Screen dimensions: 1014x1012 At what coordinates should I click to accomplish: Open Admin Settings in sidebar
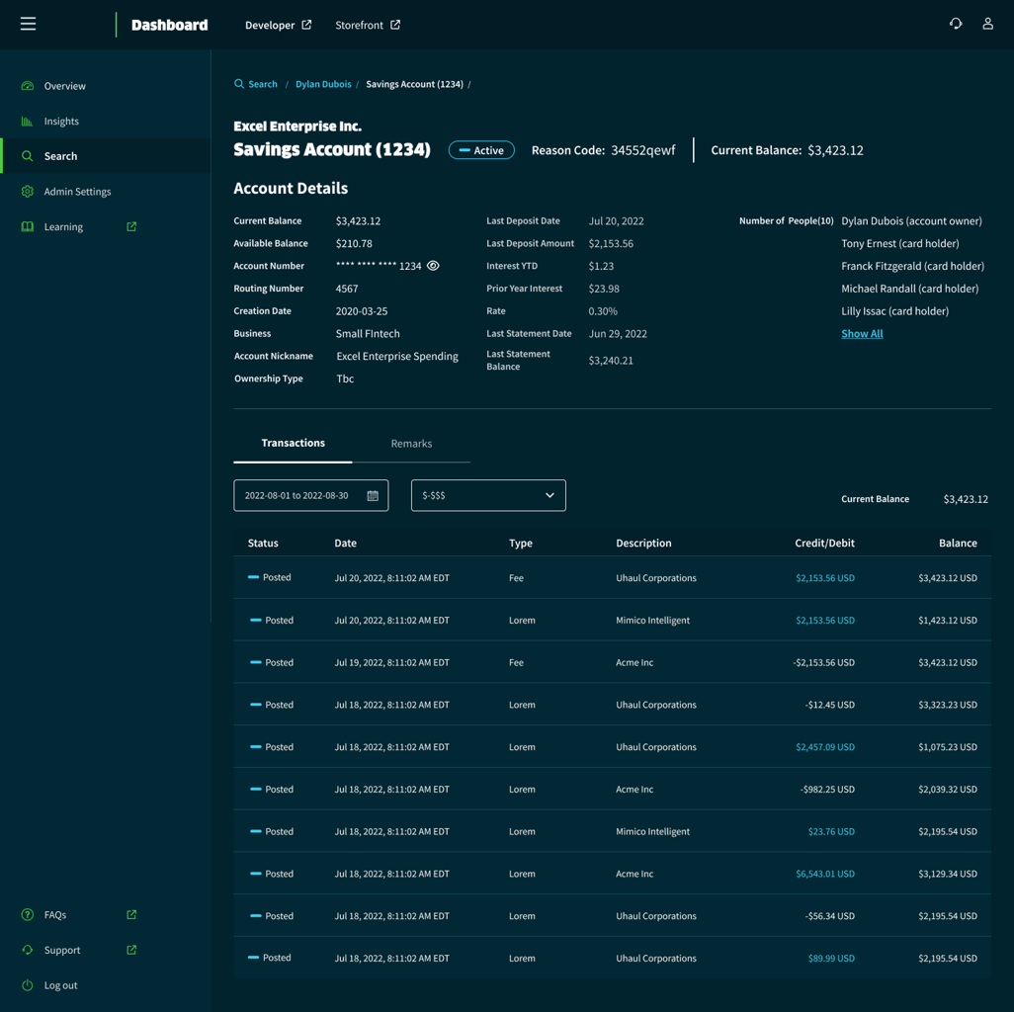point(77,192)
